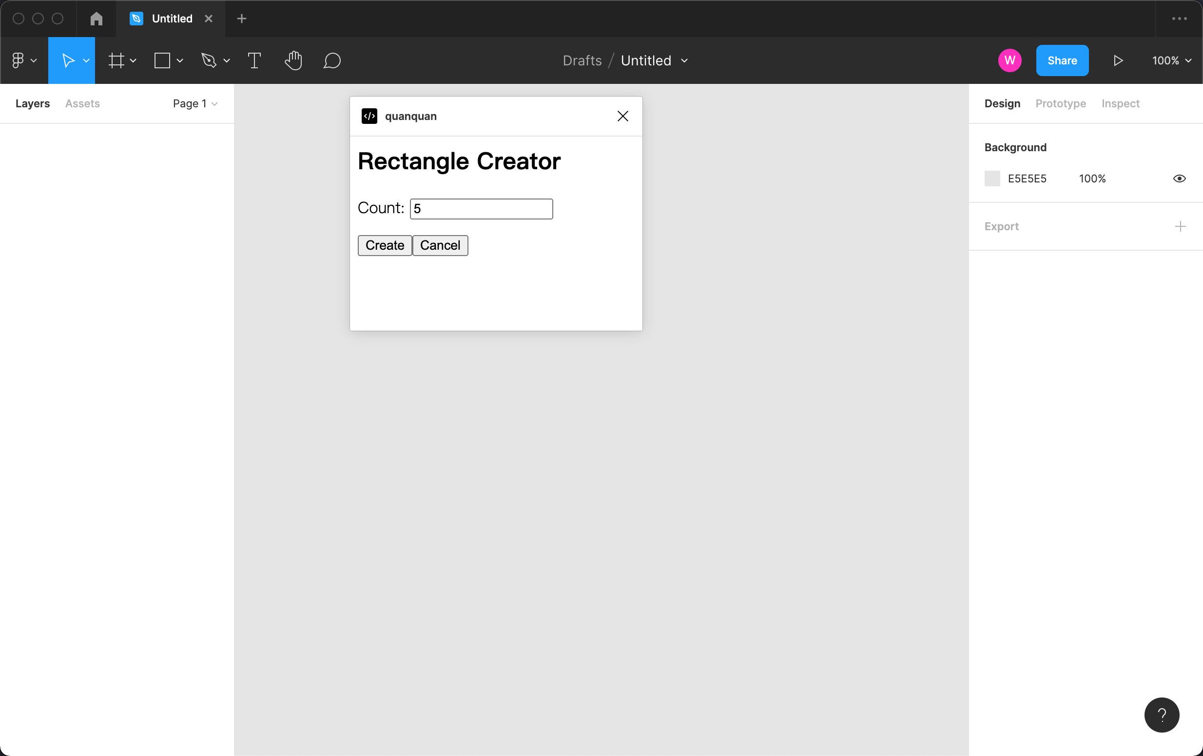Select the Text tool
Screen dimensions: 1203x756
(254, 60)
